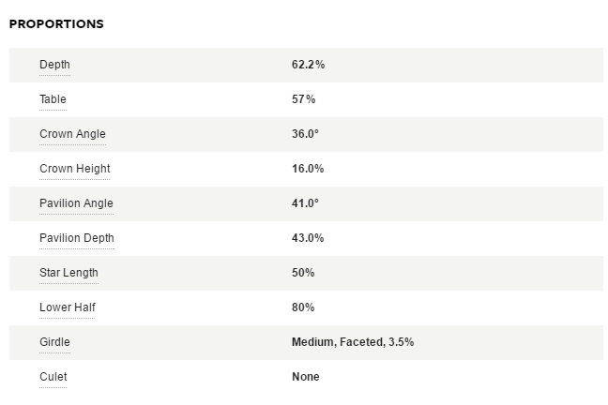The height and width of the screenshot is (405, 608).
Task: Click the Depth label link
Action: [x=54, y=65]
